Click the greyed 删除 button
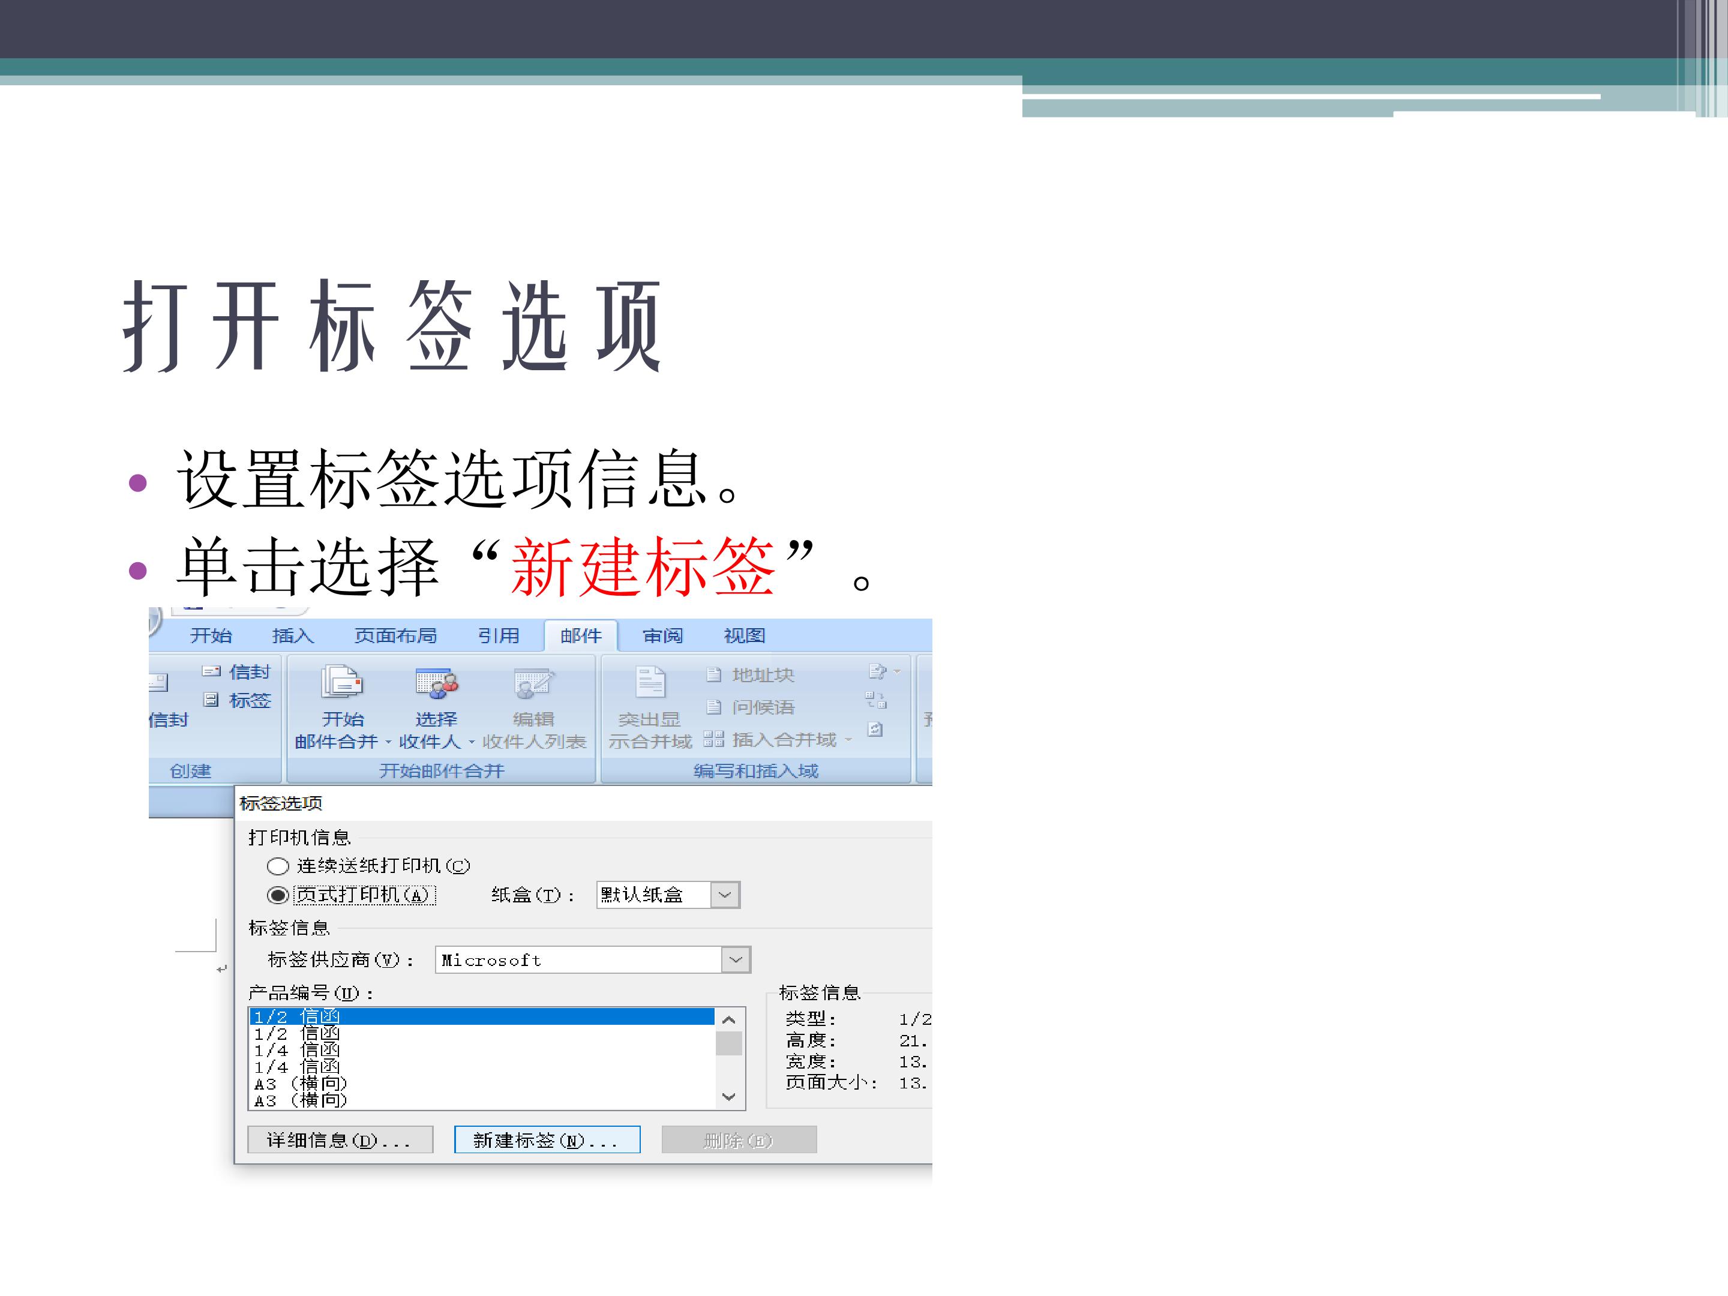 [x=739, y=1140]
